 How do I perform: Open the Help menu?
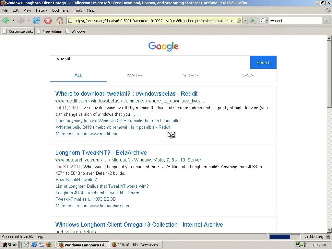coord(91,10)
